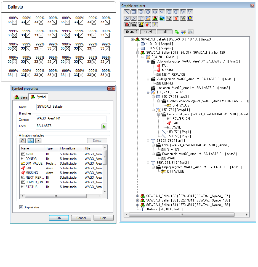258x267 pixels.
Task: Pick the circle shape tool
Action: click(148, 12)
